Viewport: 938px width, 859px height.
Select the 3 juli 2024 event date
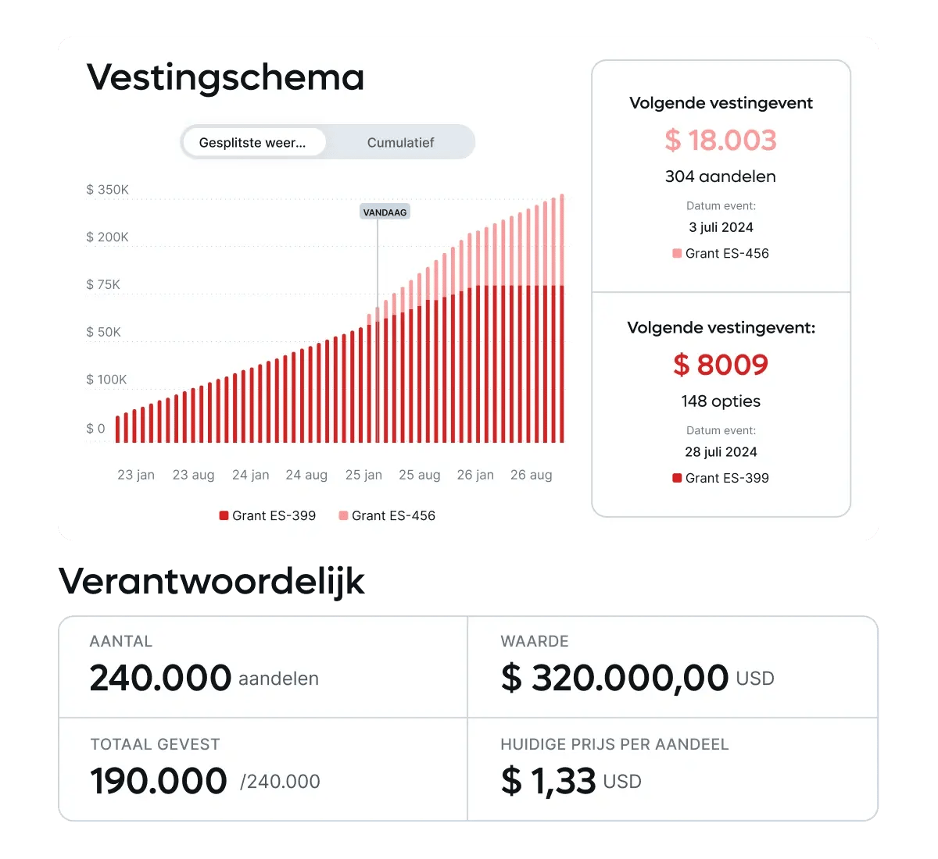click(721, 227)
